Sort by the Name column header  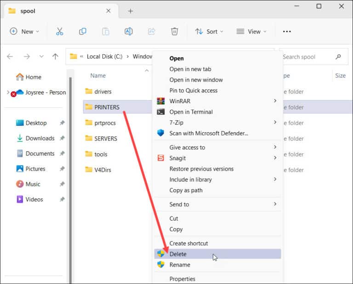point(98,76)
